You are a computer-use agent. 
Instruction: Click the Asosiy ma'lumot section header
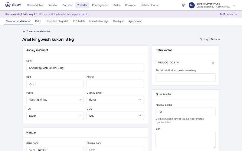click(37, 50)
